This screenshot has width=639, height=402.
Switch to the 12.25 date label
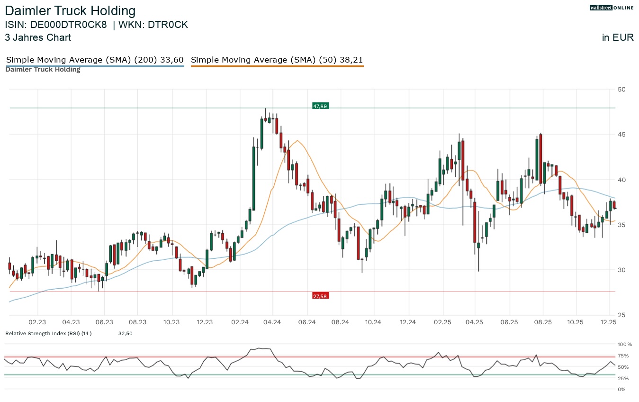tap(609, 322)
